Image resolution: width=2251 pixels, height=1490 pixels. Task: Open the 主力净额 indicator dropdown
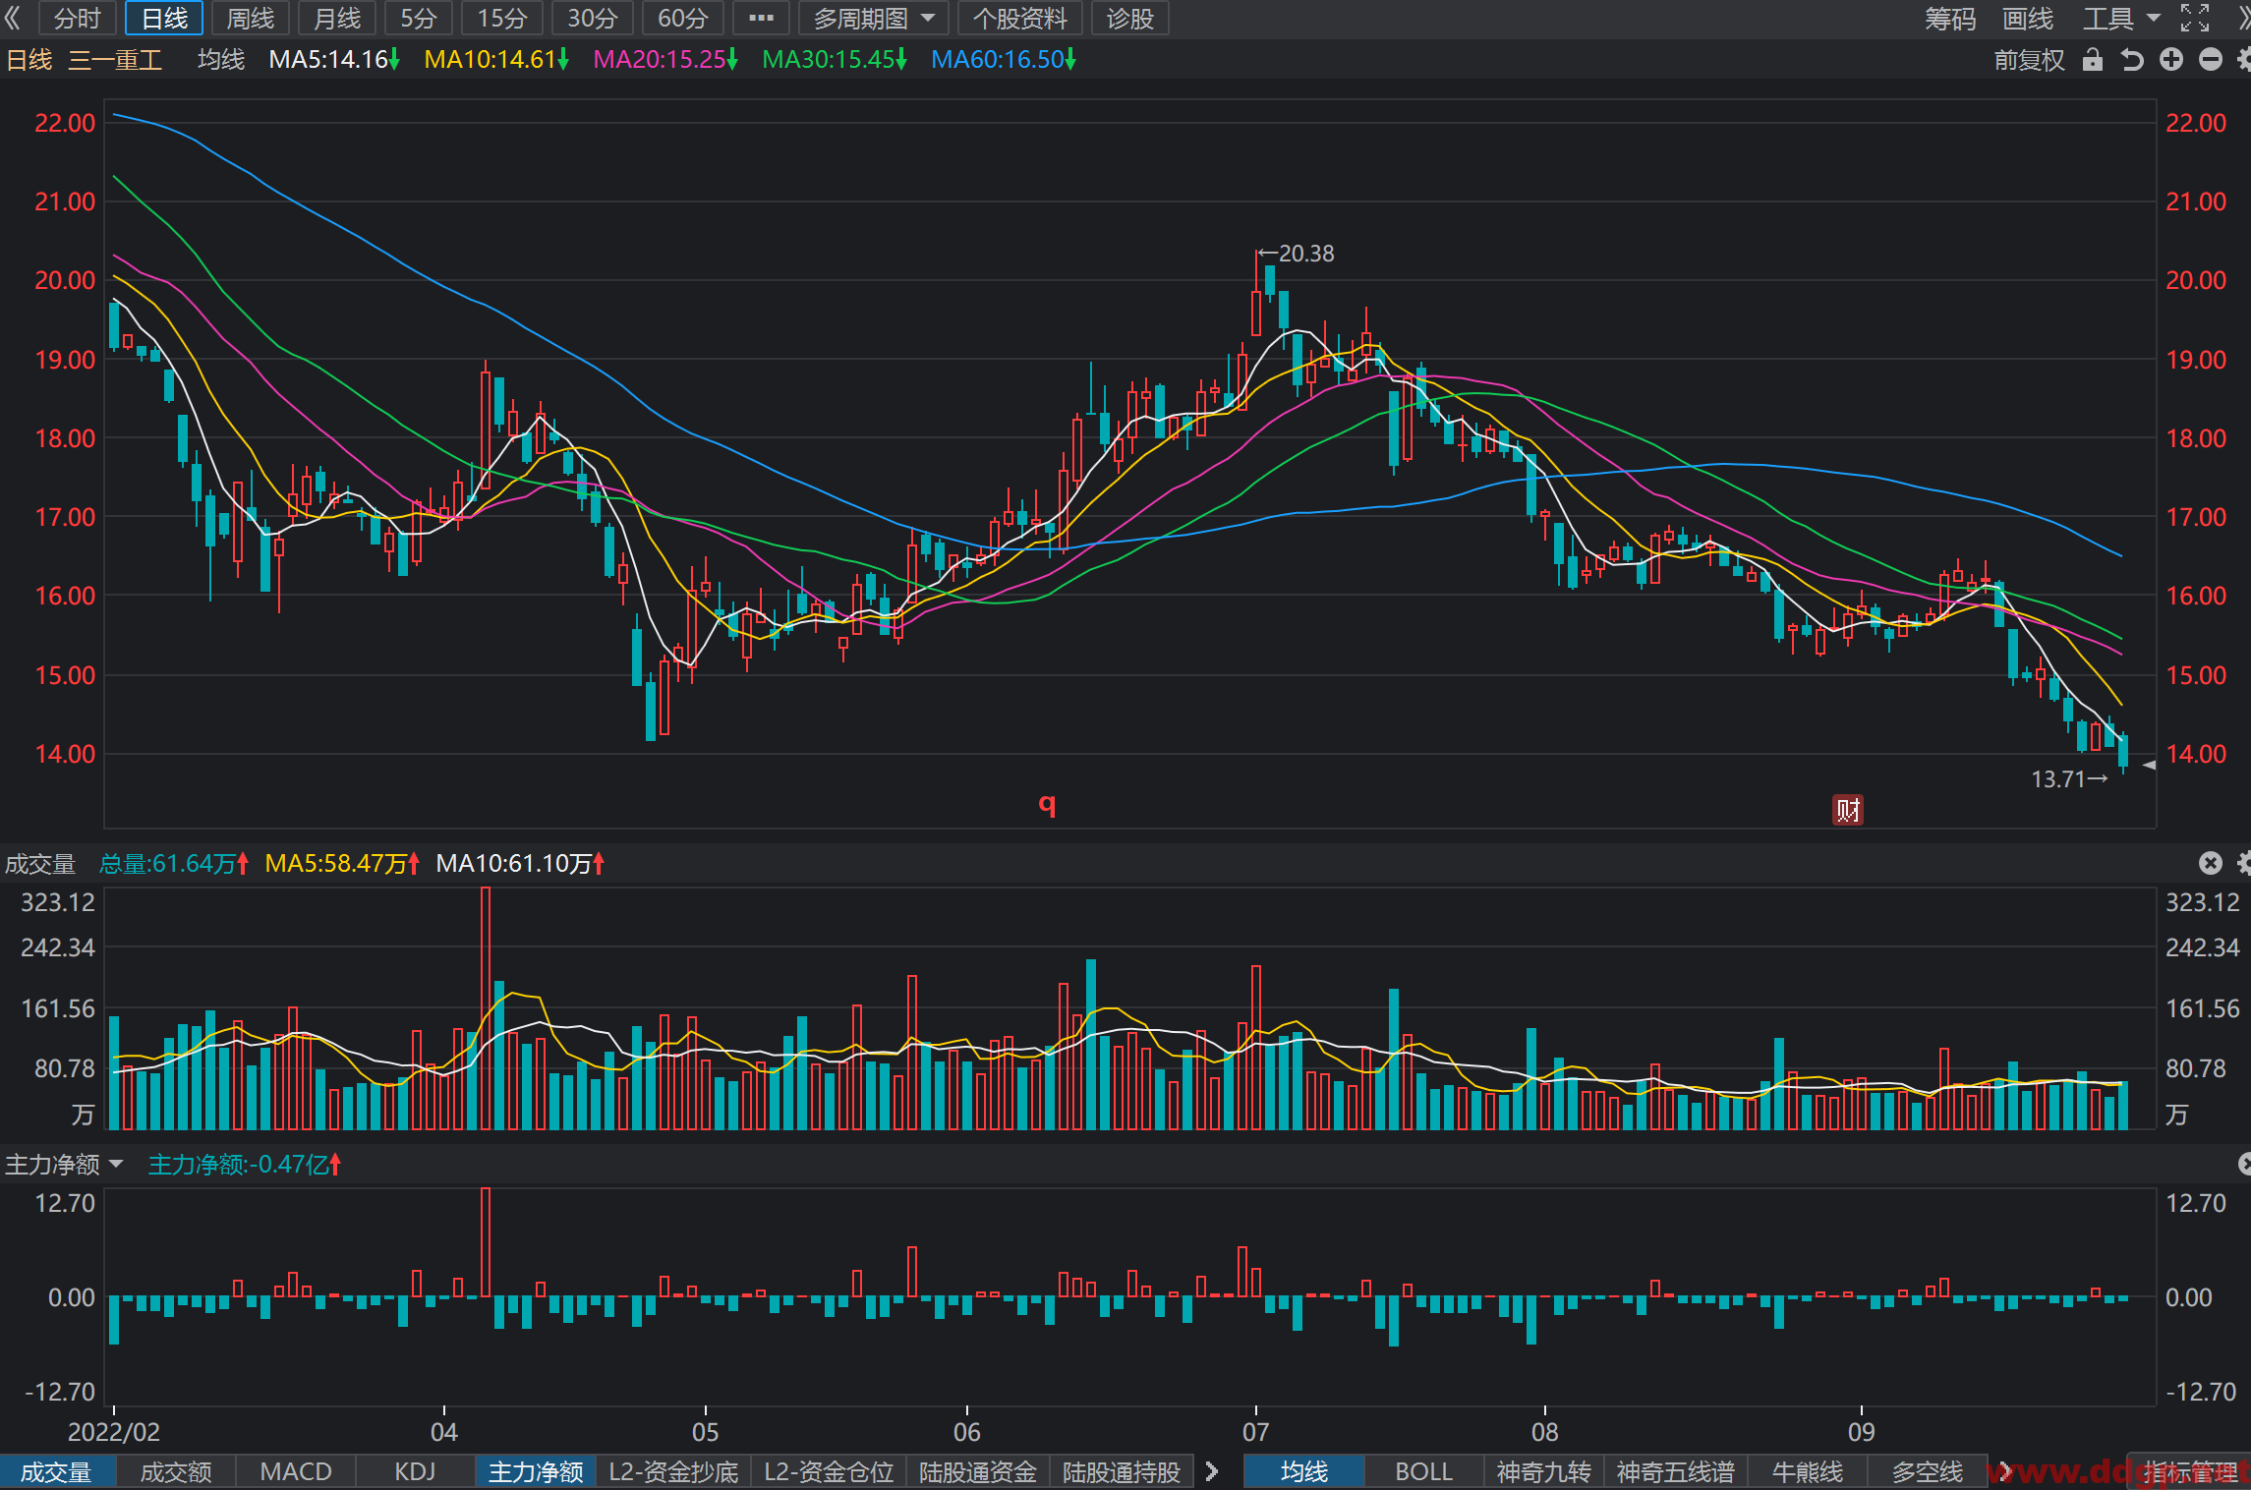coord(64,1164)
